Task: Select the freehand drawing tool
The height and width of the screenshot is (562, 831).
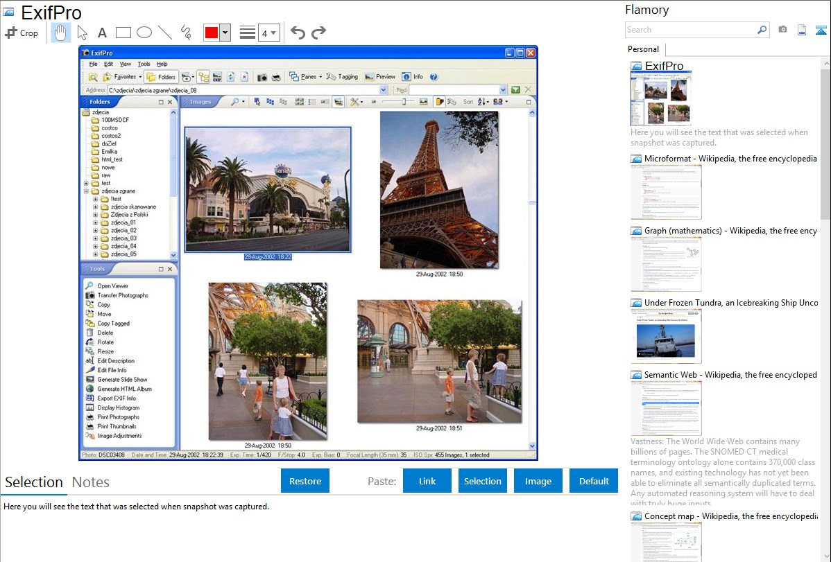Action: point(186,33)
